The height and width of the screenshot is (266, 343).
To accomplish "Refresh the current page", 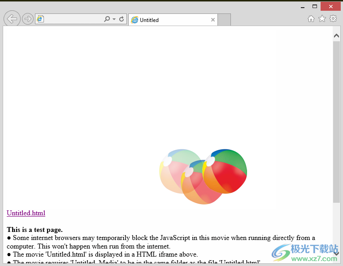I will tap(122, 19).
